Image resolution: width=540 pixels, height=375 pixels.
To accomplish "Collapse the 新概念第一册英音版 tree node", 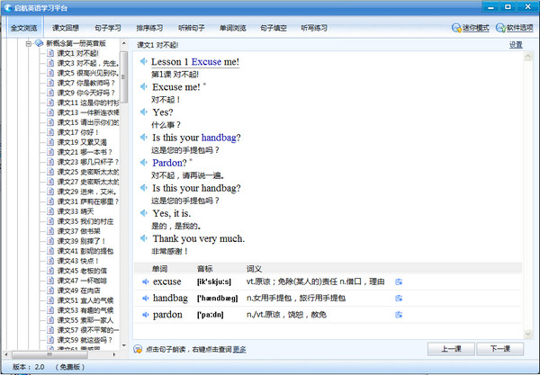I will (x=30, y=43).
